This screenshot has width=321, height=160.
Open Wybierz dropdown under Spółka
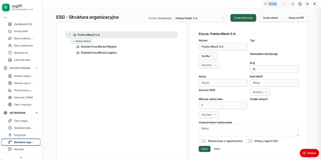tap(209, 65)
